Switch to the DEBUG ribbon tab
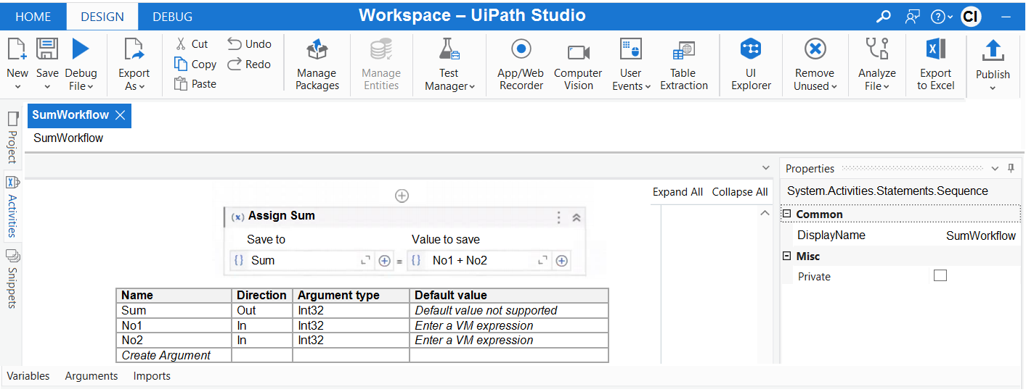The width and height of the screenshot is (1026, 392). [172, 17]
